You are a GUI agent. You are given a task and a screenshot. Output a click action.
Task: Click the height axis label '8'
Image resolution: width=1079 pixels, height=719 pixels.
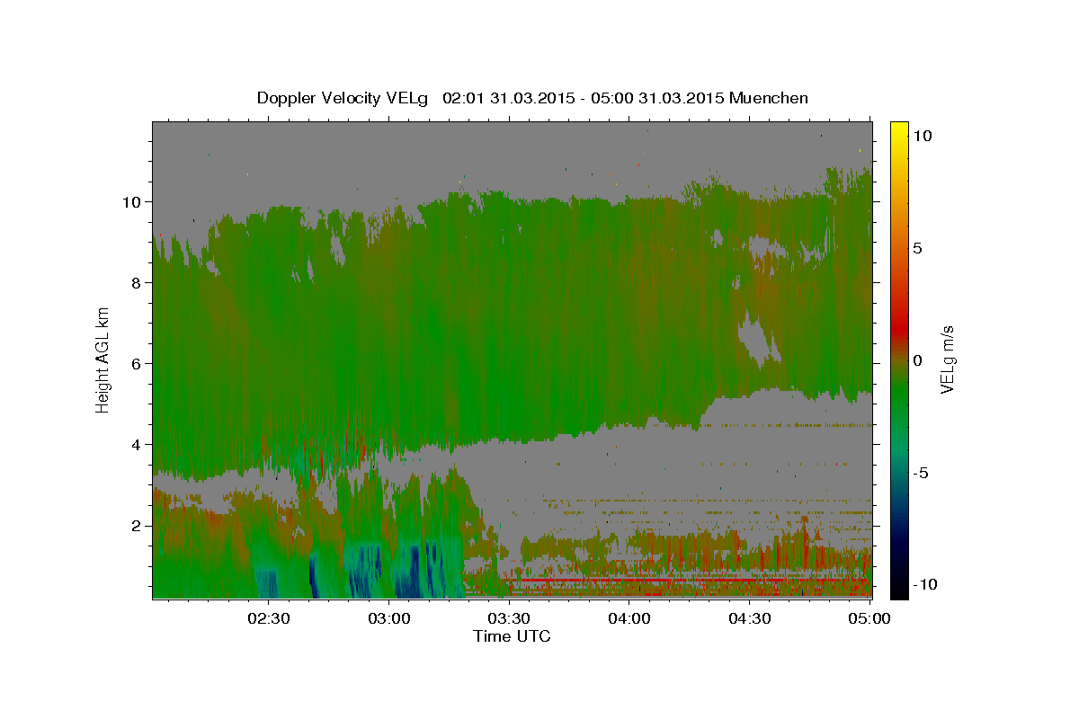pyautogui.click(x=136, y=282)
